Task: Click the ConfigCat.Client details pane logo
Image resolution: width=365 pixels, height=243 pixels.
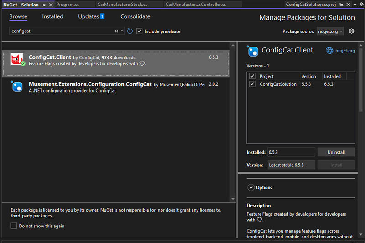Action: (253, 51)
